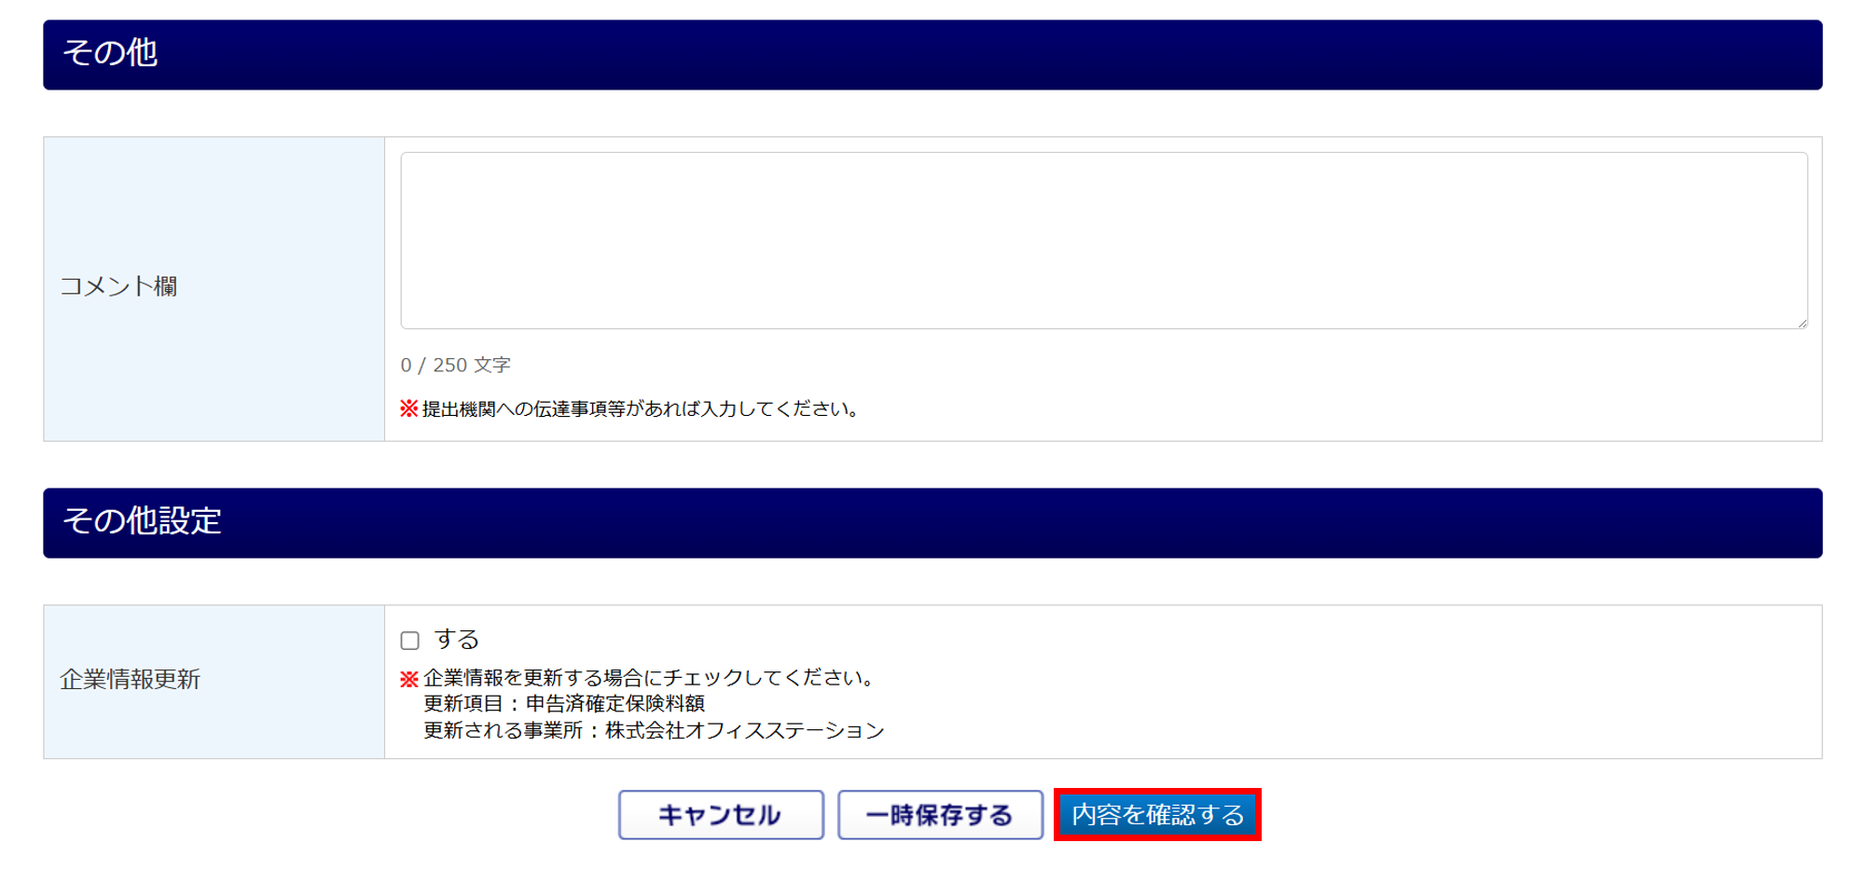Click the 更新項目：申告済確定保険料額 line
The image size is (1865, 884).
point(564,704)
